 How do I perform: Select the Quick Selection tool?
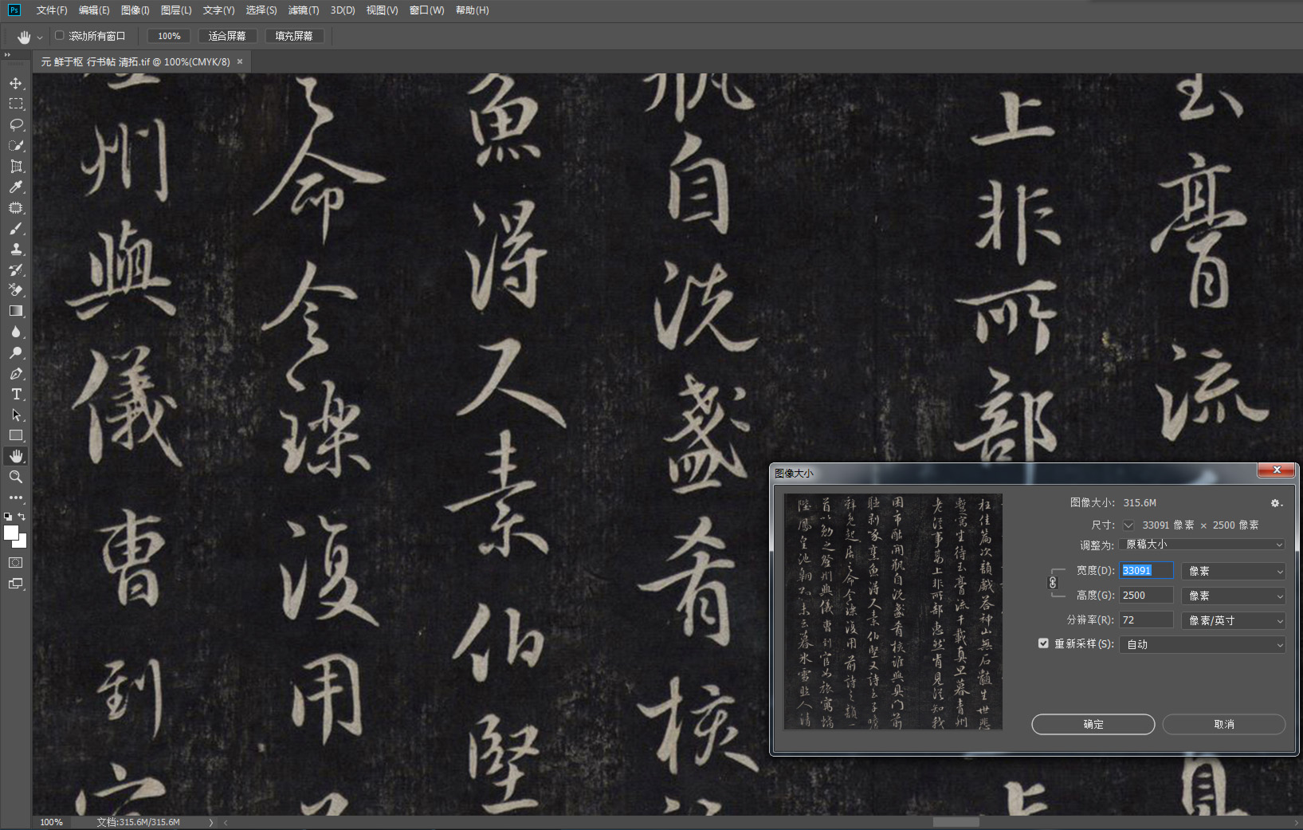pos(16,145)
